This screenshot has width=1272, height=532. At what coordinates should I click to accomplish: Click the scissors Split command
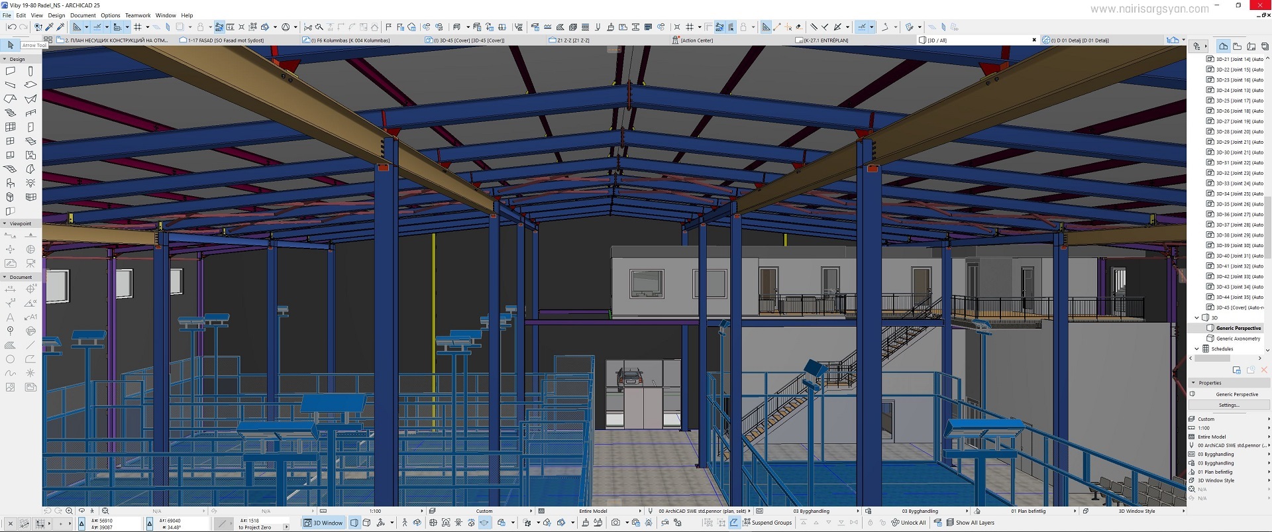click(x=307, y=27)
